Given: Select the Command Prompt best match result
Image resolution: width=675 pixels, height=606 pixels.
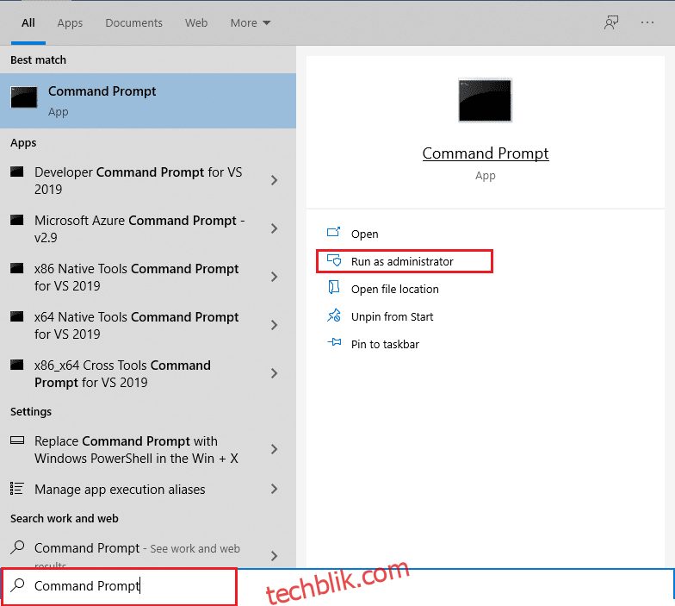Looking at the screenshot, I should pyautogui.click(x=148, y=101).
